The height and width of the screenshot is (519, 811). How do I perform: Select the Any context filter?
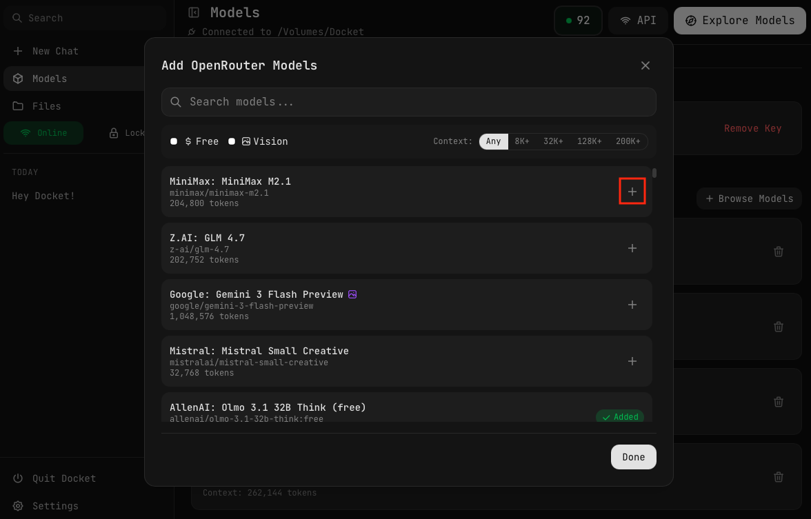(493, 141)
